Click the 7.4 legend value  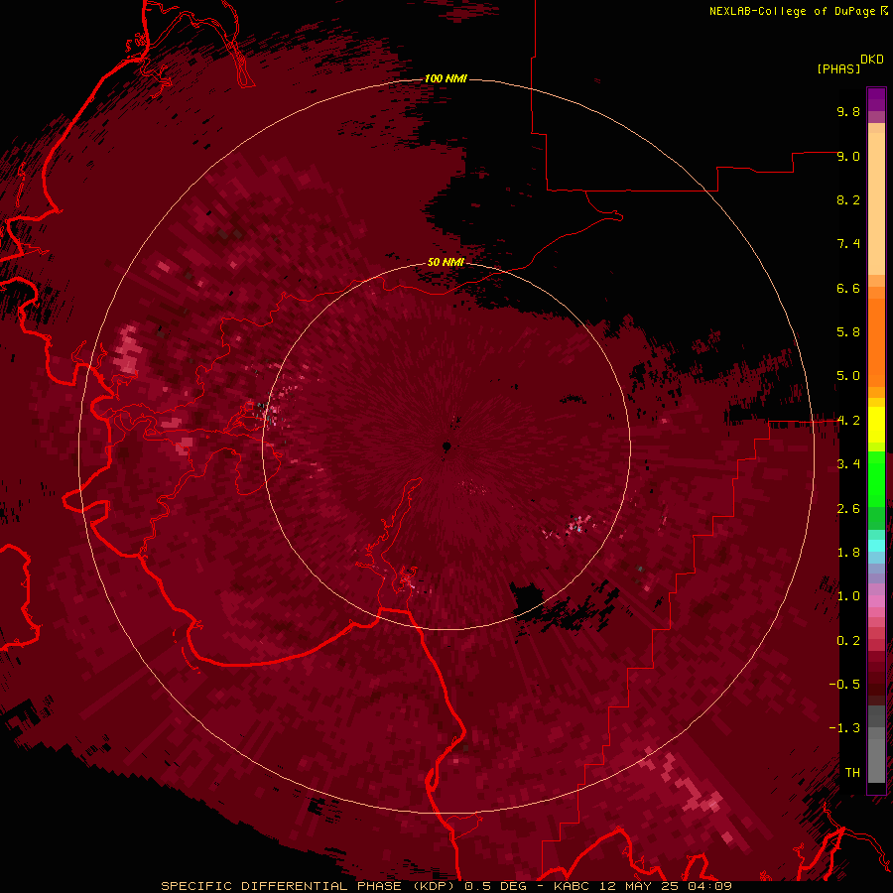[848, 244]
